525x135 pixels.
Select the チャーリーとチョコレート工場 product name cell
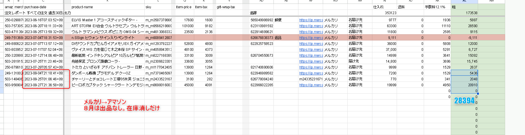coord(107,79)
